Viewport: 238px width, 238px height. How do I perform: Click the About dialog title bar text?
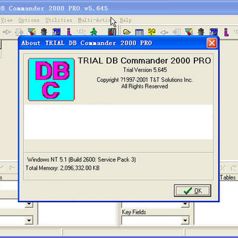(x=87, y=43)
